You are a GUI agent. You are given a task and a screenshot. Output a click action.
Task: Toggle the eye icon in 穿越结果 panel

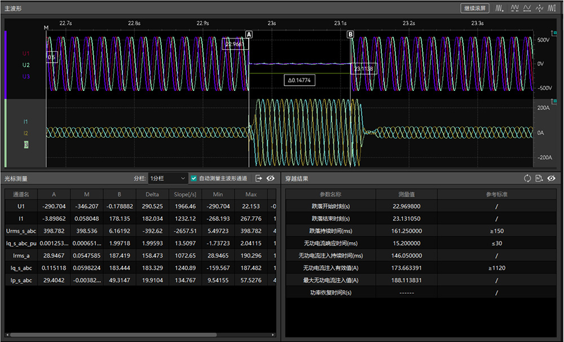(x=552, y=178)
